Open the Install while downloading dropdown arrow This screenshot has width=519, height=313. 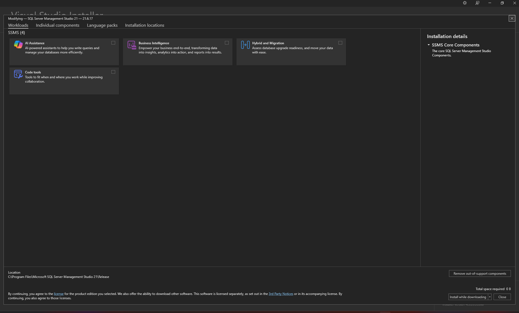coord(490,297)
